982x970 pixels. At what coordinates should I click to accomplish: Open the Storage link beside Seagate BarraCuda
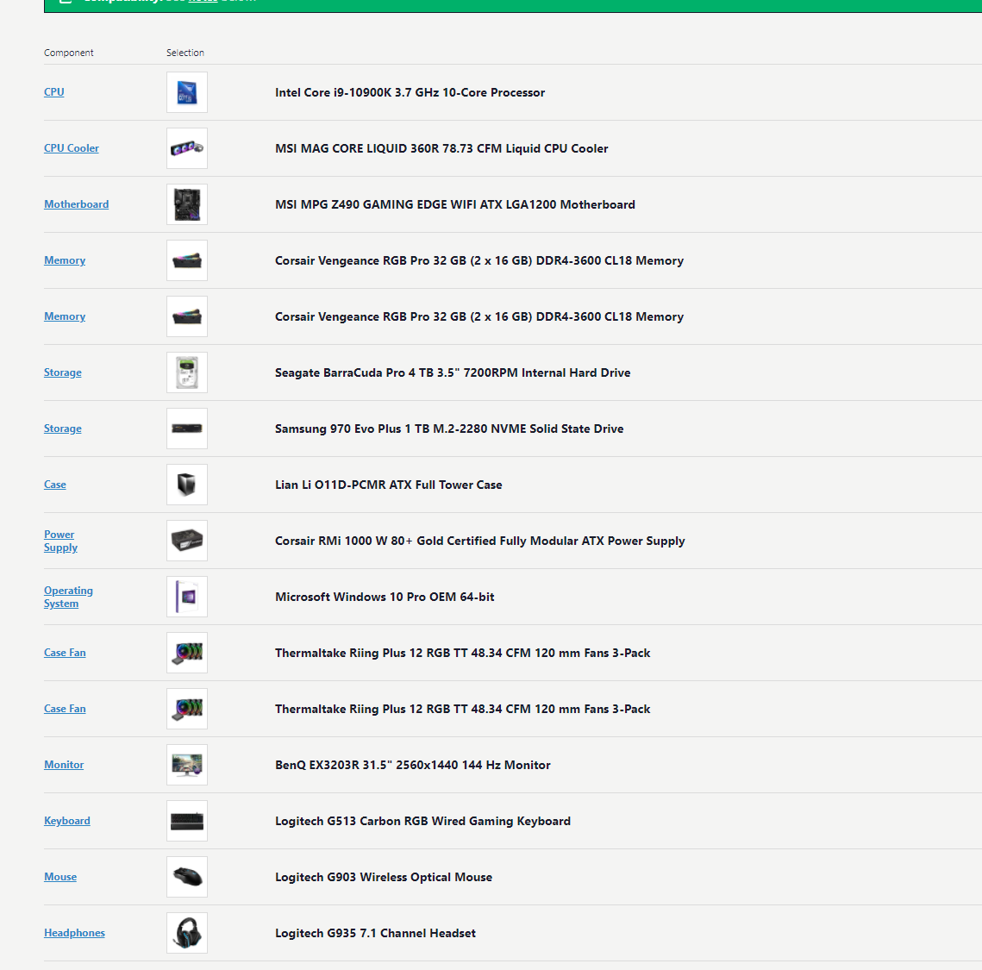click(x=63, y=372)
